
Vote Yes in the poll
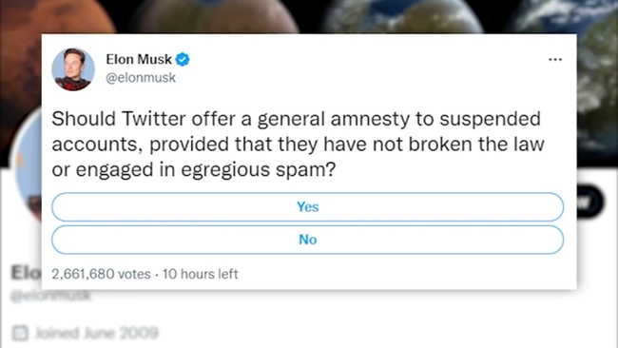[x=307, y=207]
